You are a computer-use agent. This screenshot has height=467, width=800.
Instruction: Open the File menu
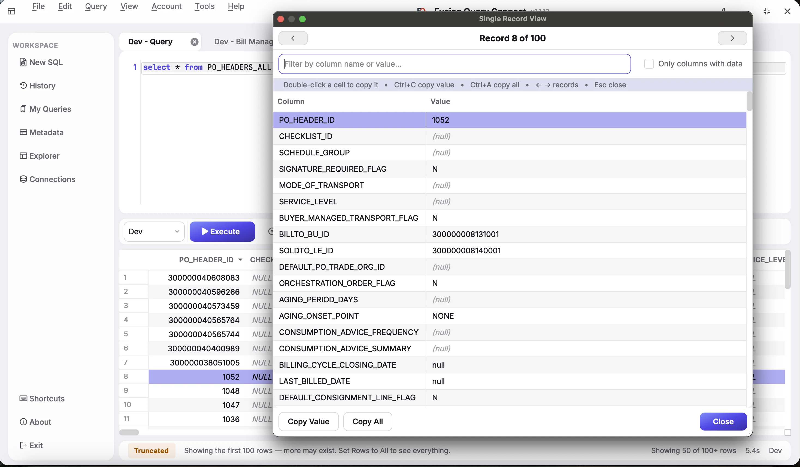click(x=38, y=6)
